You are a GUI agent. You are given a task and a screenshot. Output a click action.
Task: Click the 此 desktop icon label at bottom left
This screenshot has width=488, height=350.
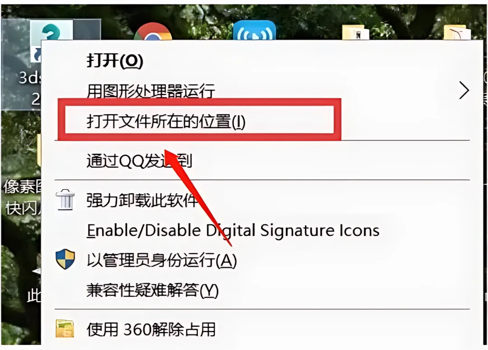[33, 296]
